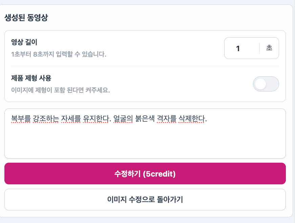Toggle the 제품 제형 사용 switch
295x223 pixels.
266,84
